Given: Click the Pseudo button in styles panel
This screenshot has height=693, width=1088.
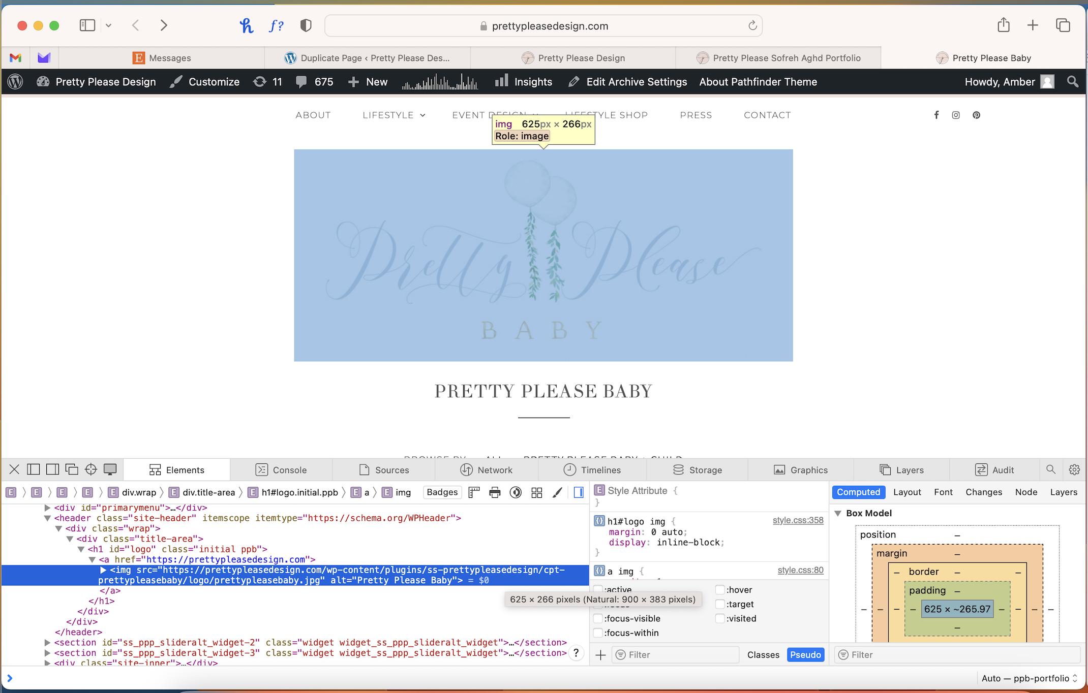Looking at the screenshot, I should [806, 654].
